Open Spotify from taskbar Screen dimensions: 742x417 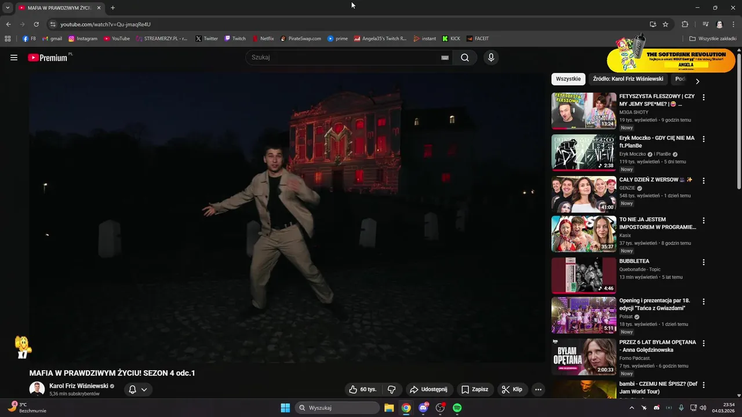(457, 408)
